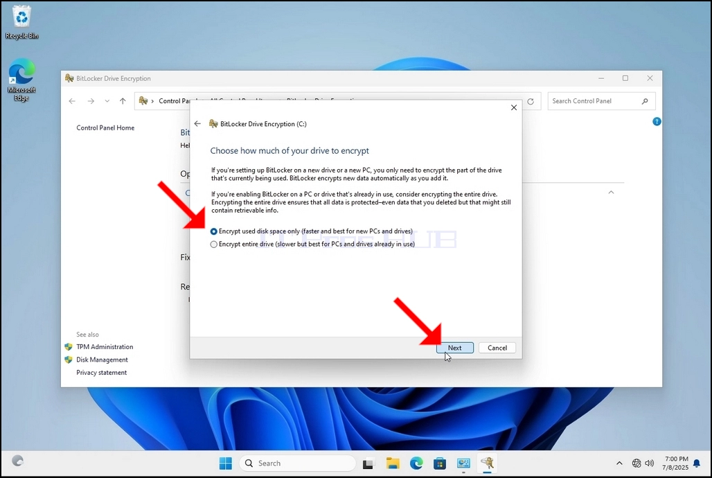Open the notification bell icon
The image size is (712, 478).
[x=697, y=463]
